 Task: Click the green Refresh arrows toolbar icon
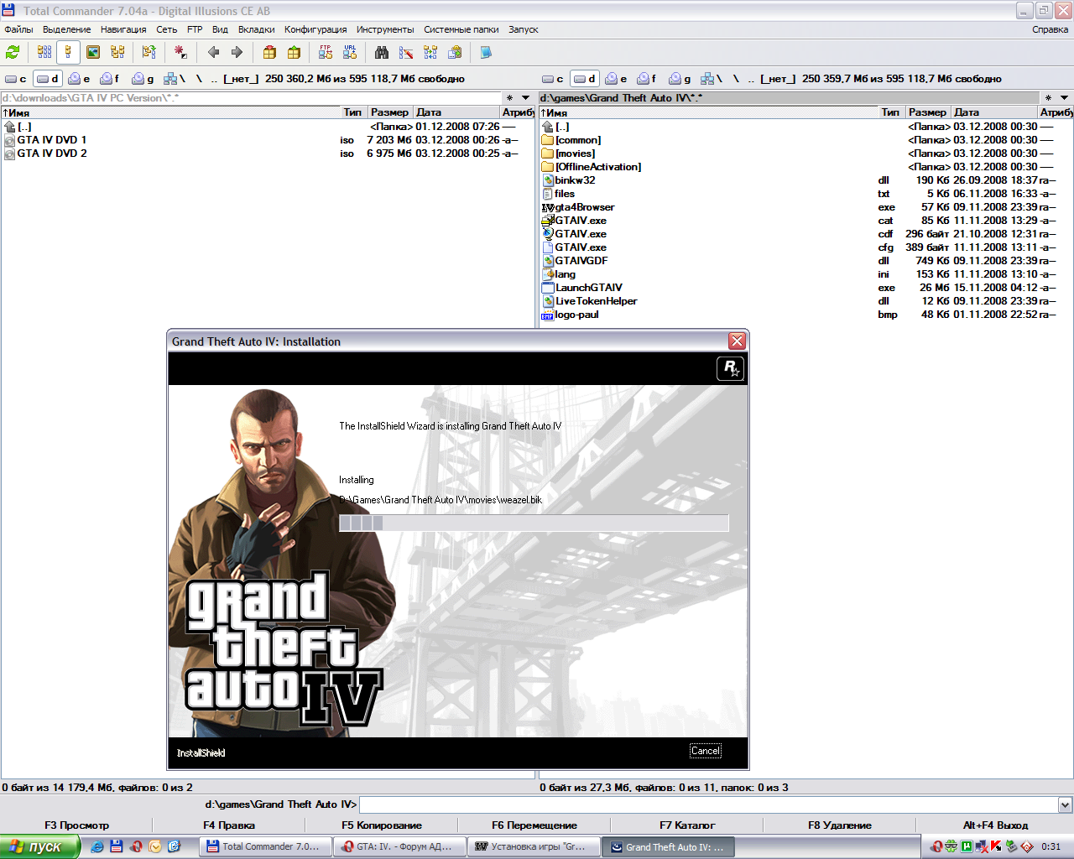pyautogui.click(x=13, y=52)
